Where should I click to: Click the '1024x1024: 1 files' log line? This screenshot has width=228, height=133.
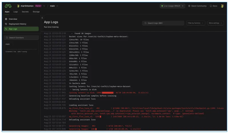point(79,52)
